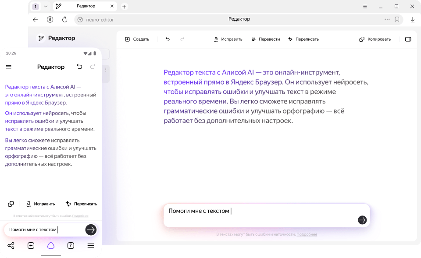Screen dimensions: 421x258
Task: Reload the page with refresh icon
Action: tap(65, 20)
